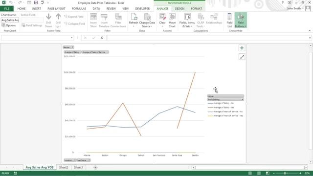Open Fields, Items, & Sets menu
Image resolution: width=313 pixels, height=176 pixels.
[187, 21]
